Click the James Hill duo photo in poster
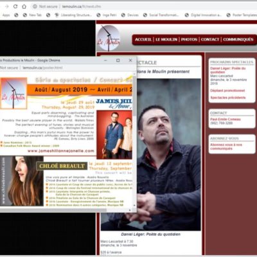Viewport: 257px width, 257px height. click(114, 135)
